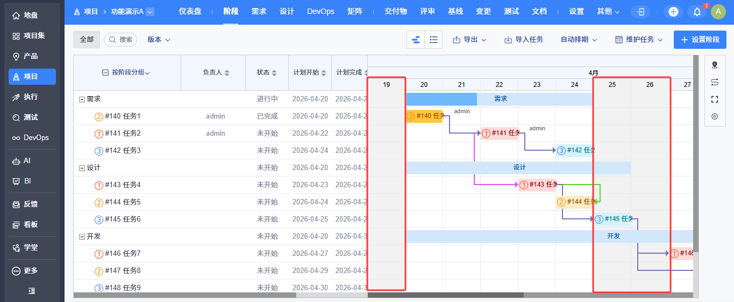The height and width of the screenshot is (302, 734).
Task: Click the numbered priority icon of #140 任务1
Action: [98, 116]
